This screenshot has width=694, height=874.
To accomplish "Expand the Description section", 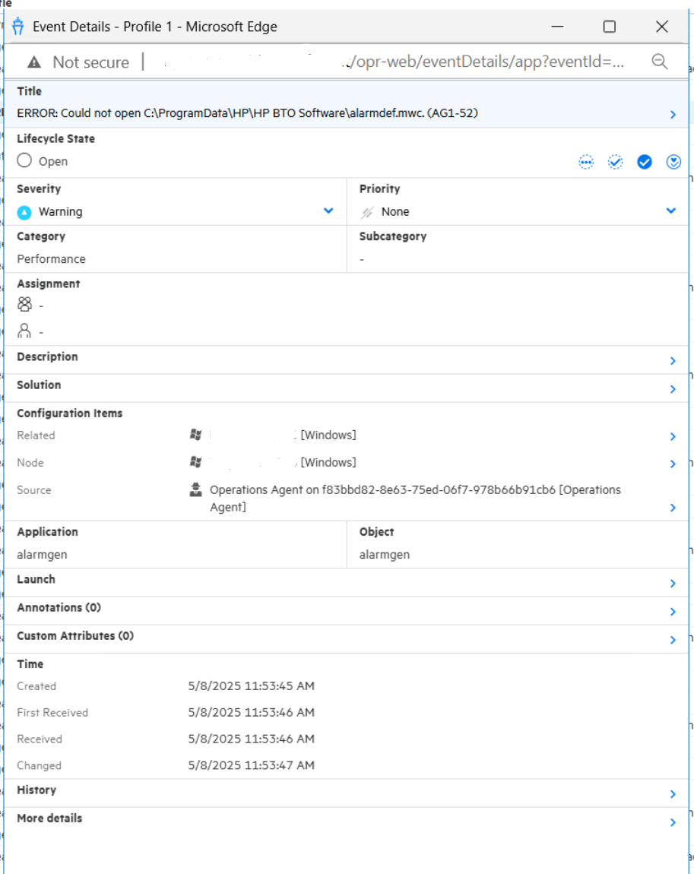I will click(x=673, y=361).
